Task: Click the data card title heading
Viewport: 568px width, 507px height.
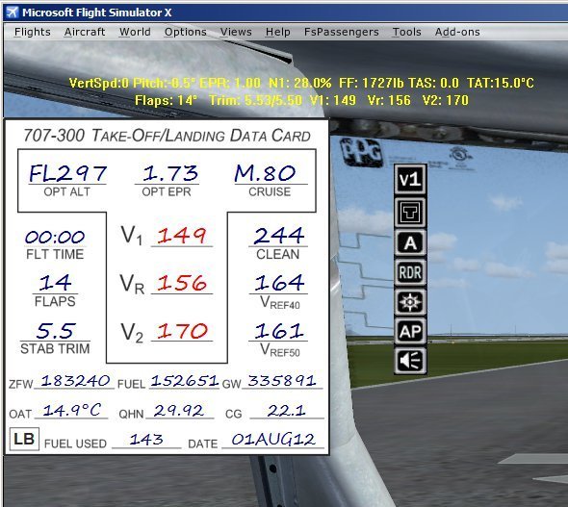Action: (x=167, y=136)
